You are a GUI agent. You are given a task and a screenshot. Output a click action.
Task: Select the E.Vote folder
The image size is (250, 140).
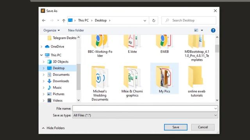132,44
